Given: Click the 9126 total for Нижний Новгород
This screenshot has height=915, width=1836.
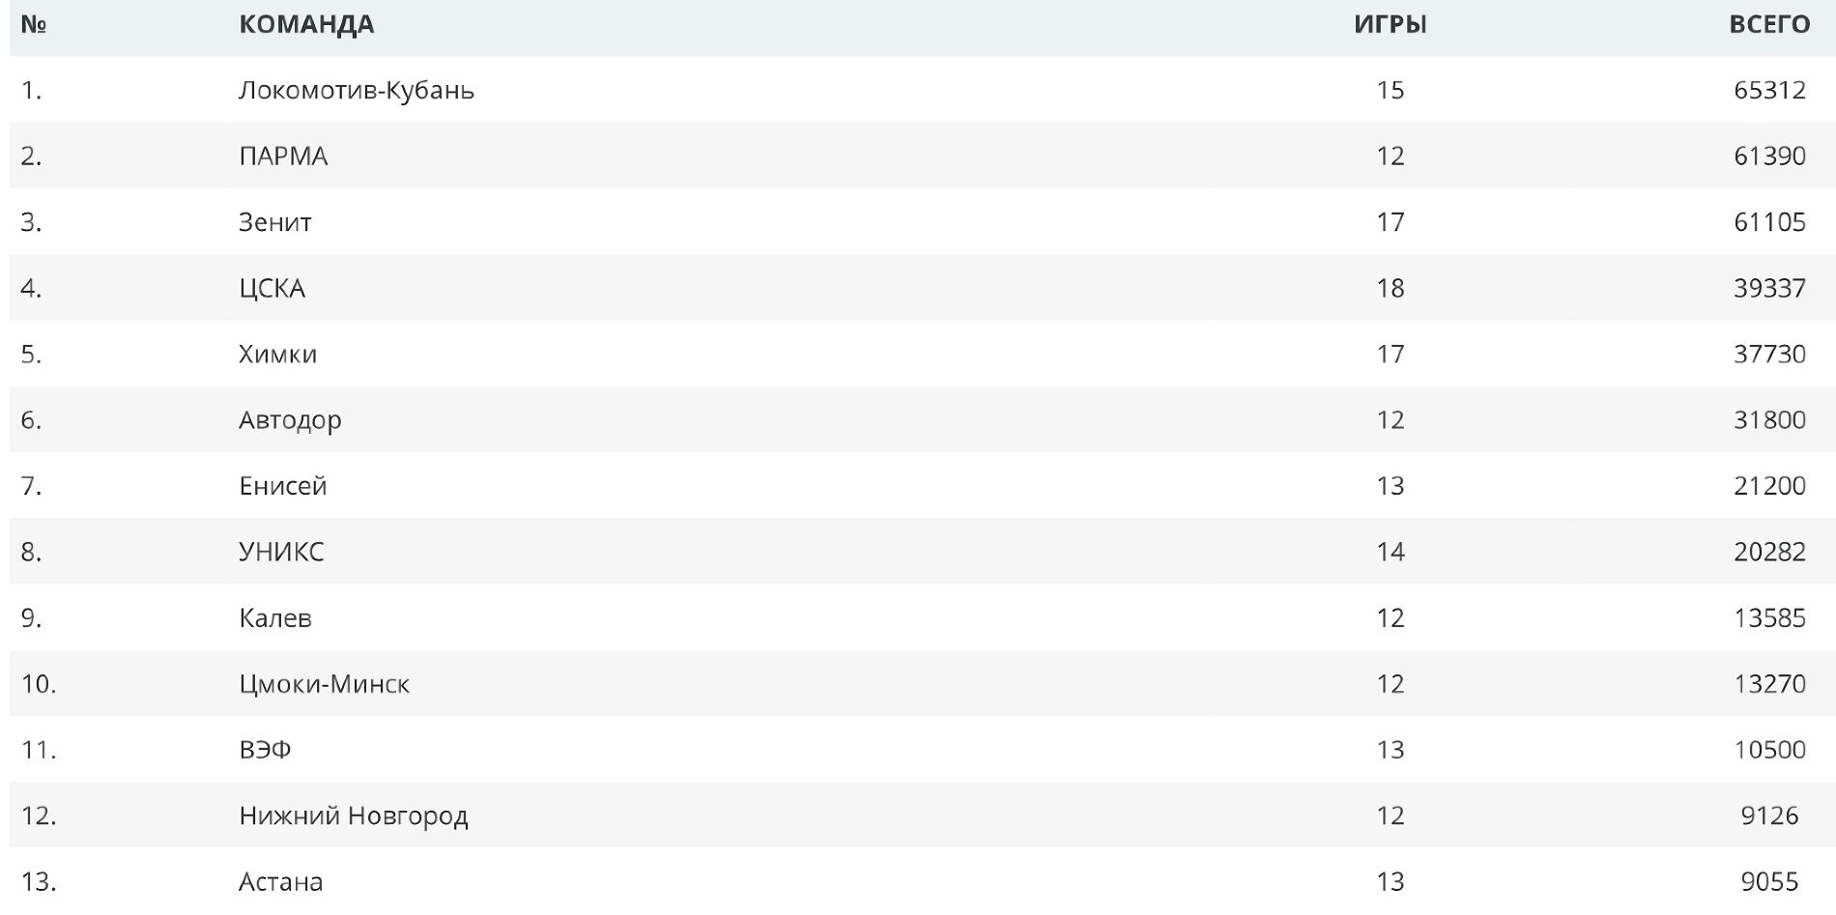Looking at the screenshot, I should [x=1768, y=815].
